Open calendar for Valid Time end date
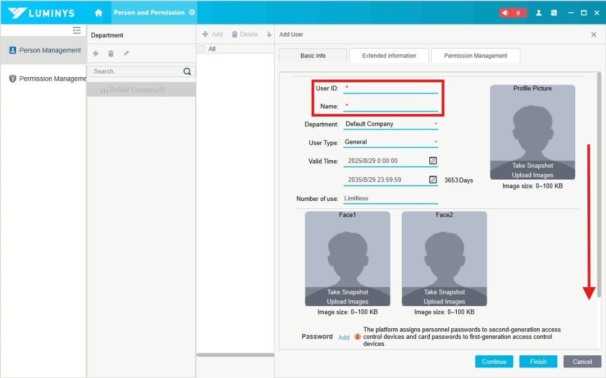 point(432,180)
